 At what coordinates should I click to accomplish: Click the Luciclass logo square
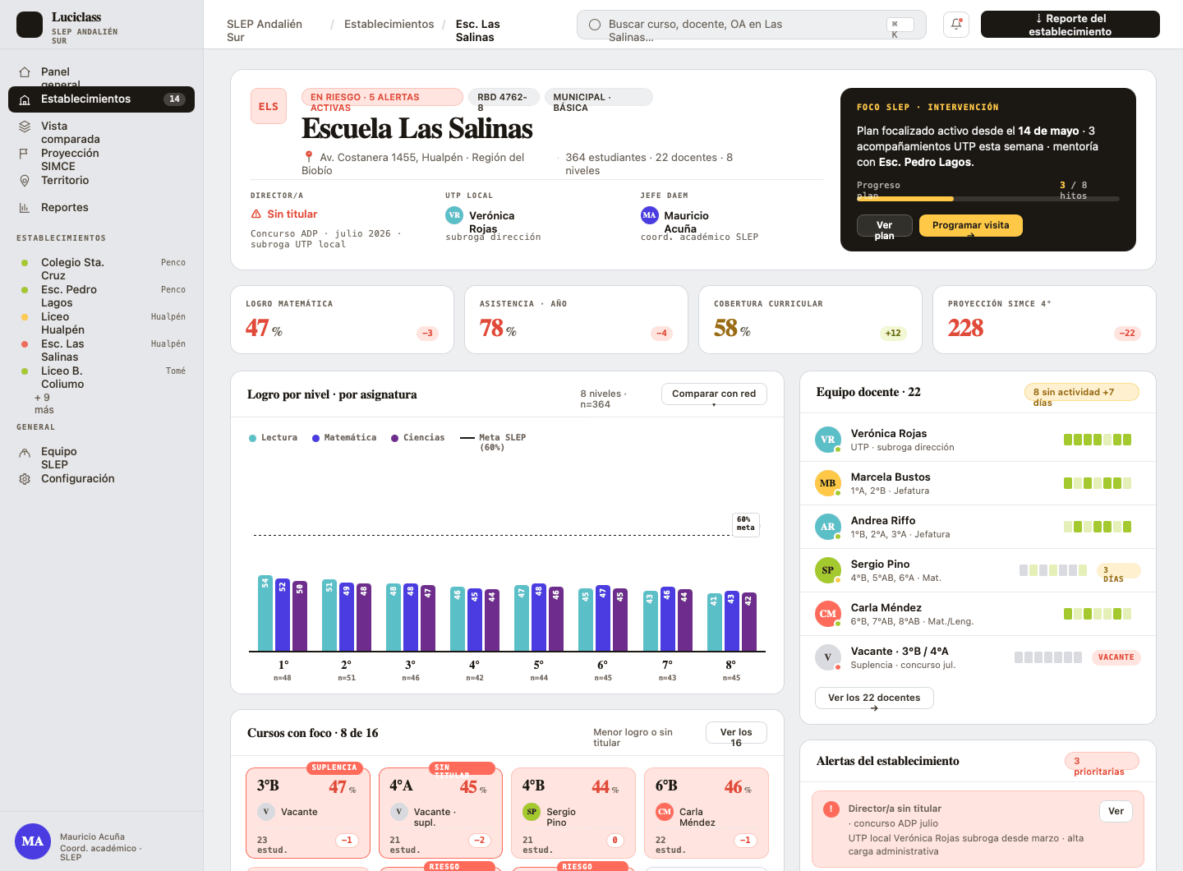click(x=30, y=25)
